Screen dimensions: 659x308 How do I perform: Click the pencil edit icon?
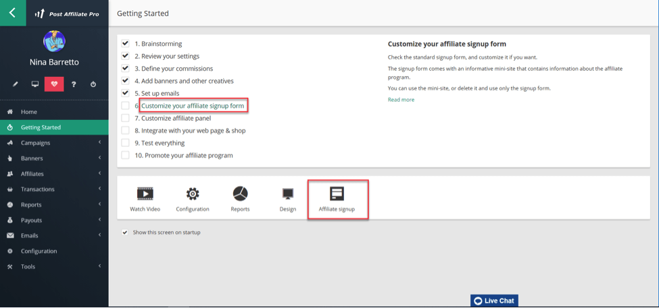[x=16, y=84]
